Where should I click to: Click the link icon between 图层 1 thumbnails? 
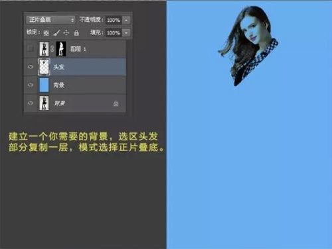(52, 49)
